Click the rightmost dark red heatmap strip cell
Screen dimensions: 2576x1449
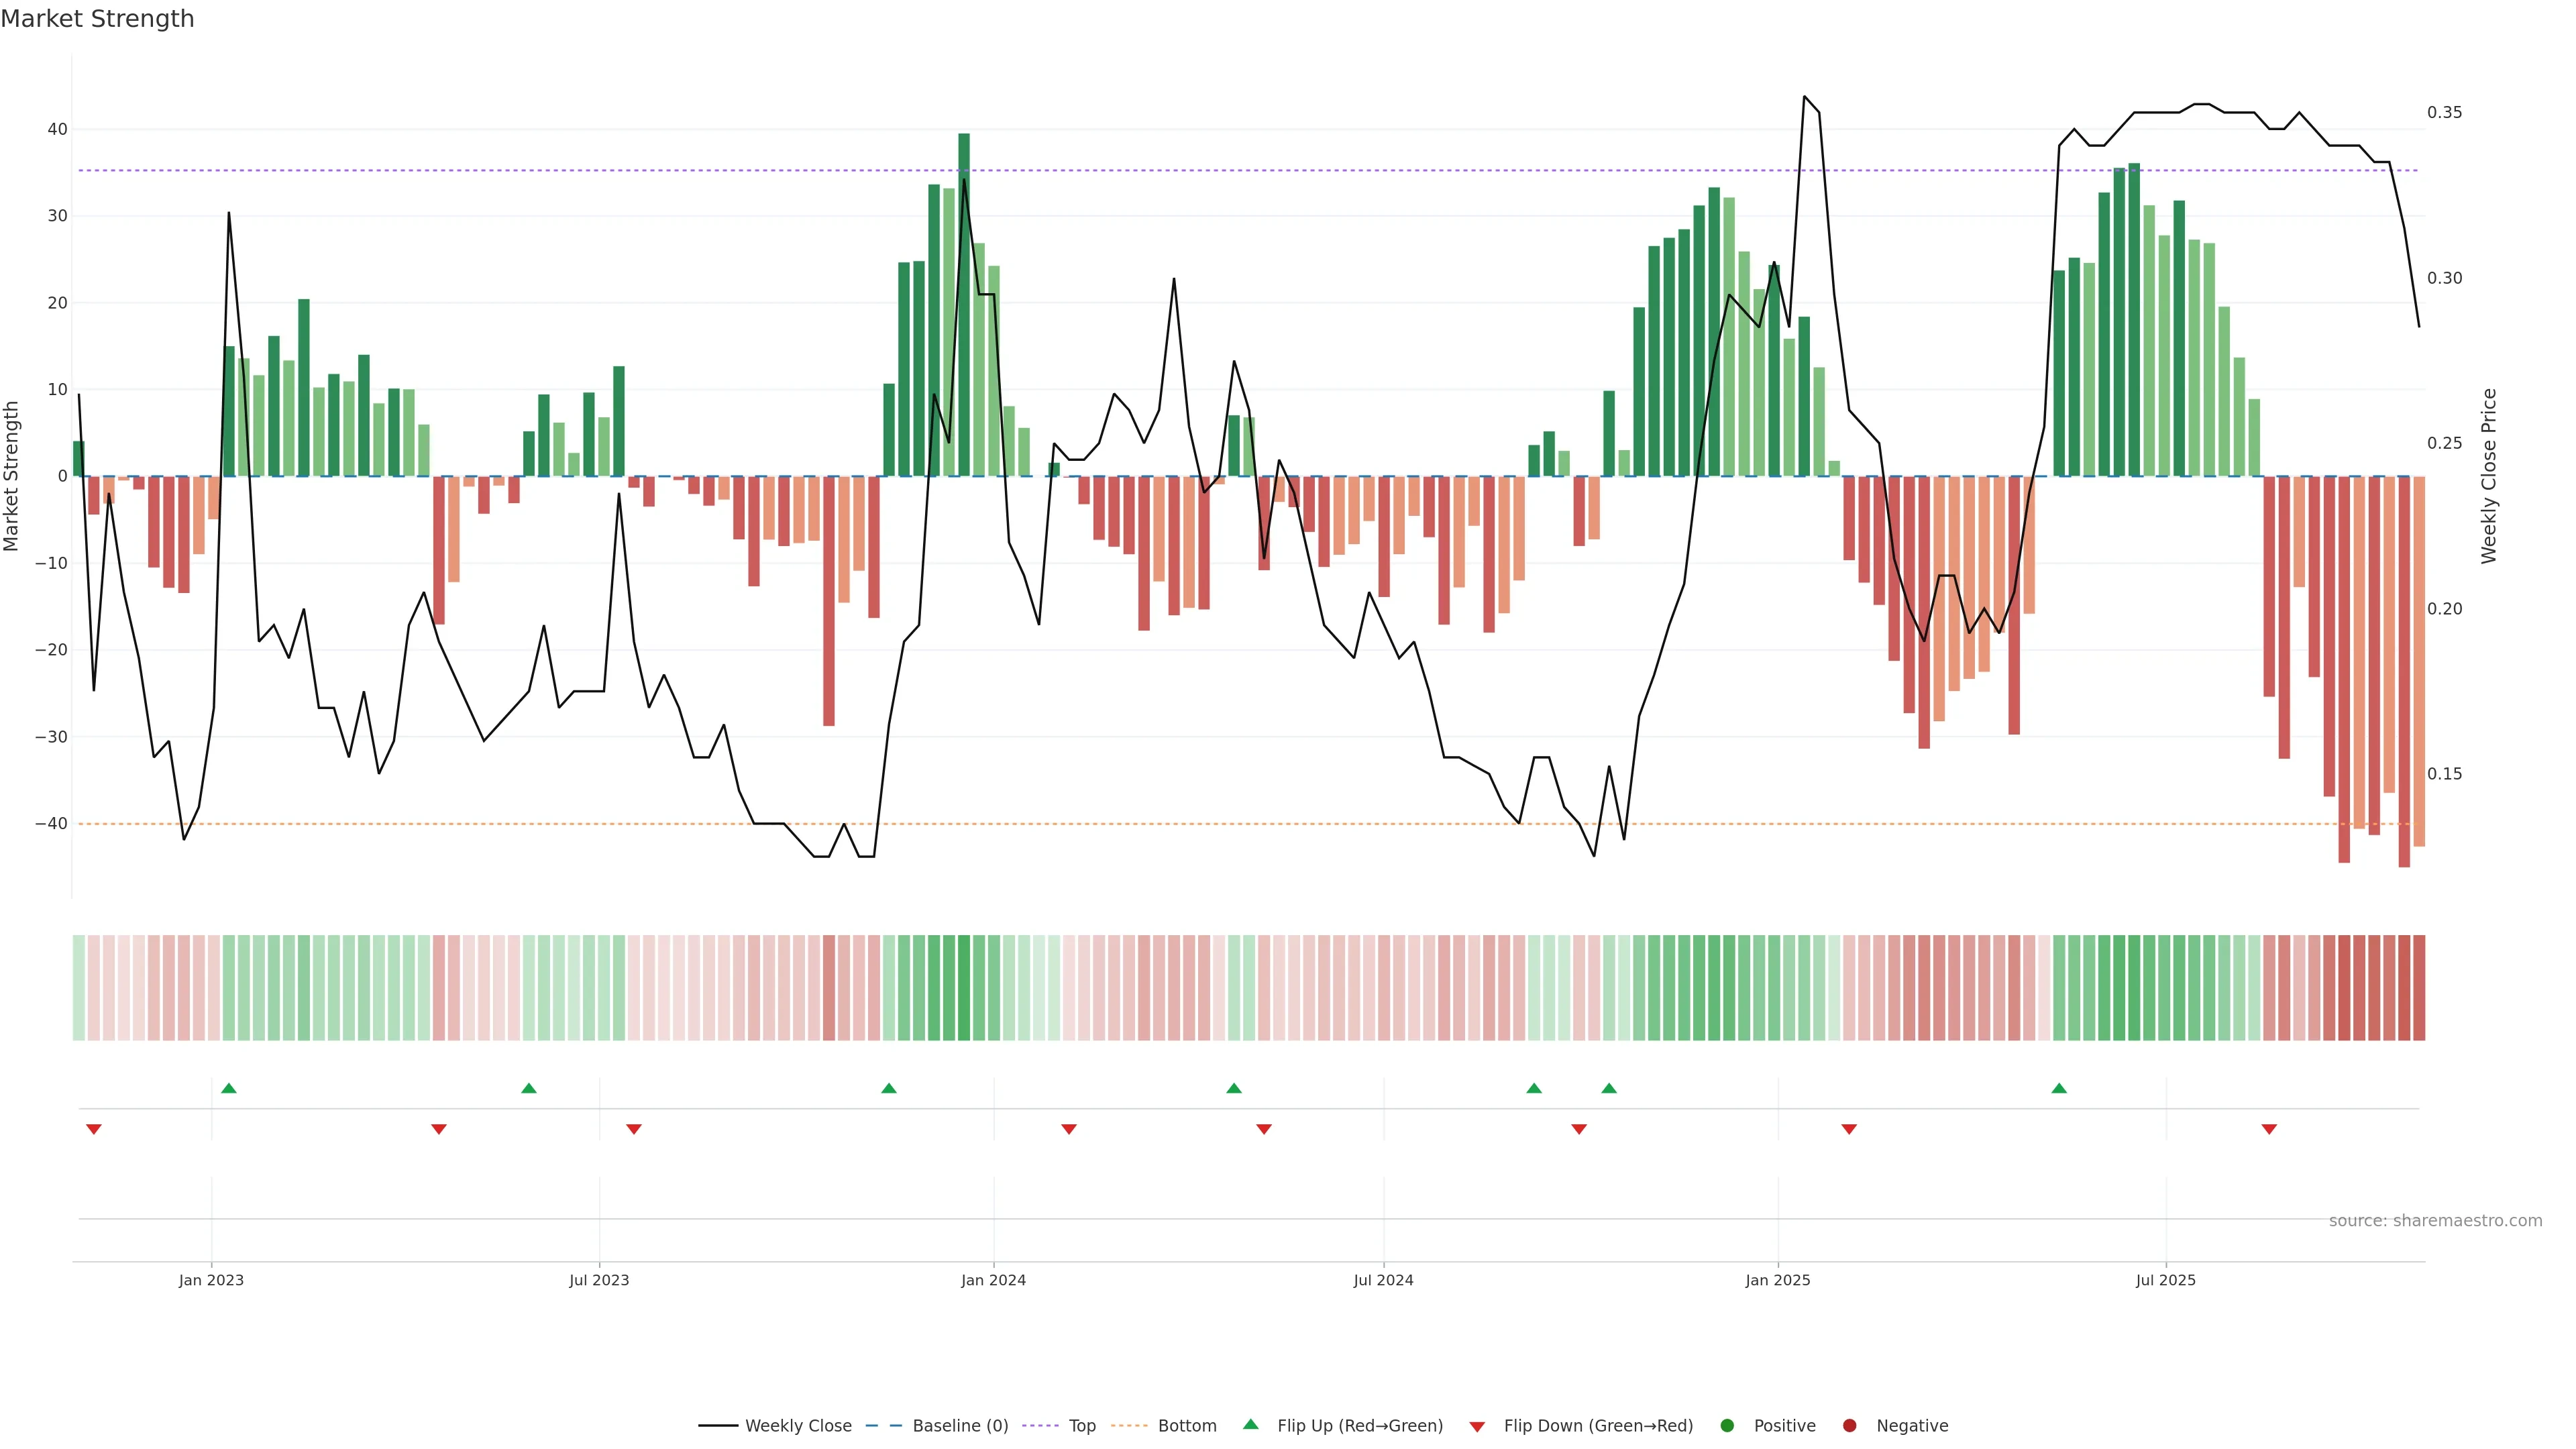(x=2419, y=988)
